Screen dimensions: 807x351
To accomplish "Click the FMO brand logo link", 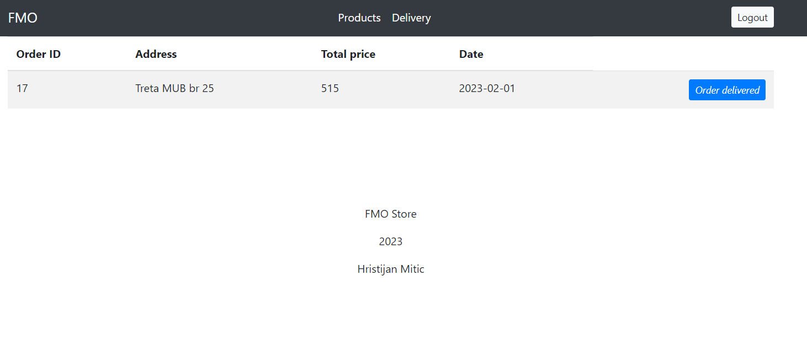I will point(23,18).
